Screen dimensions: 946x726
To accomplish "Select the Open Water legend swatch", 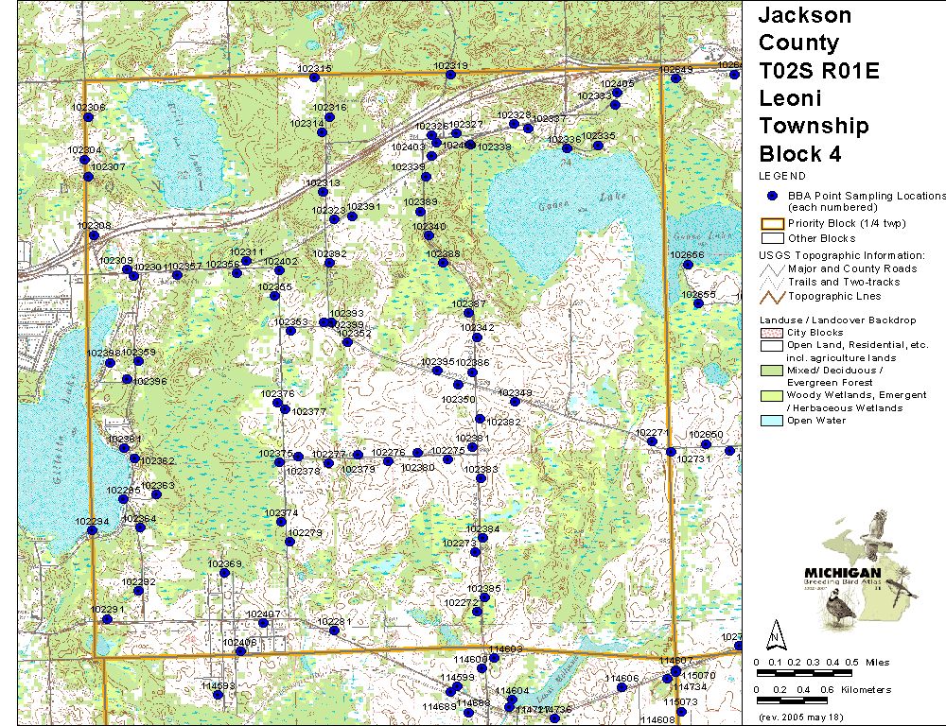I will (772, 421).
